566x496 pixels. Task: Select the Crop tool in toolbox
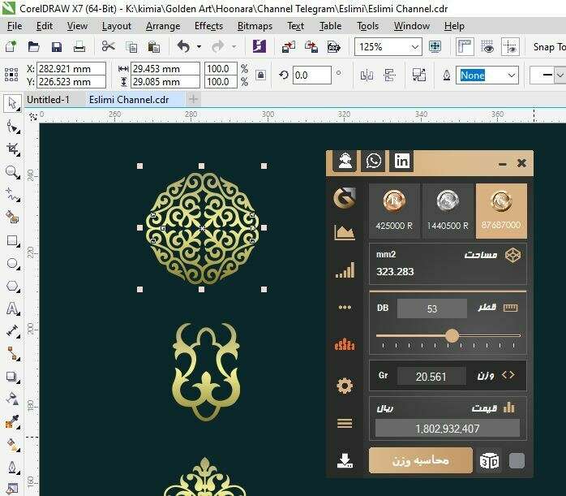12,149
